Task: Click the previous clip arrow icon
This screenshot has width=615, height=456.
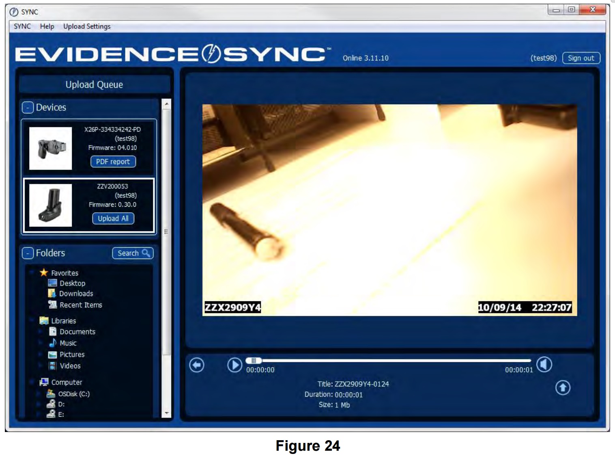Action: tap(196, 365)
